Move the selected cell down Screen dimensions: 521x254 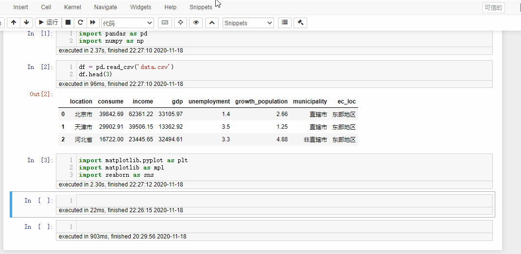26,22
